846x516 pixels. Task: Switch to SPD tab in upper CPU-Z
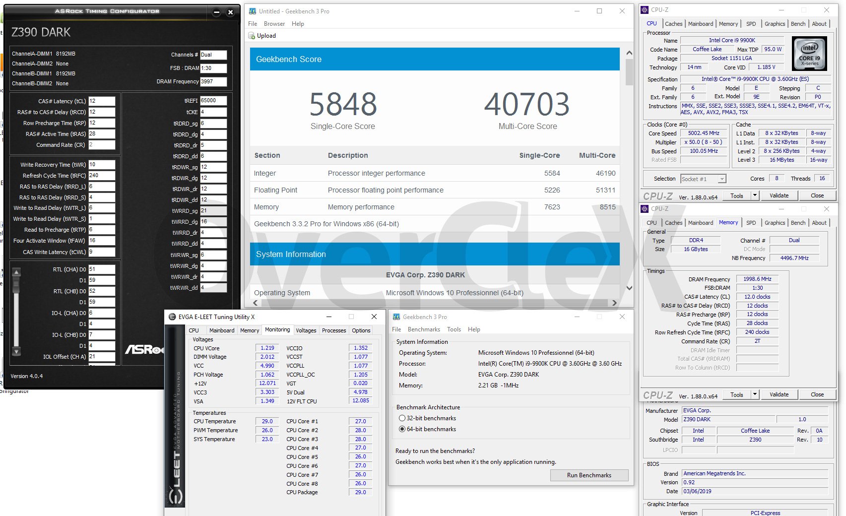751,24
